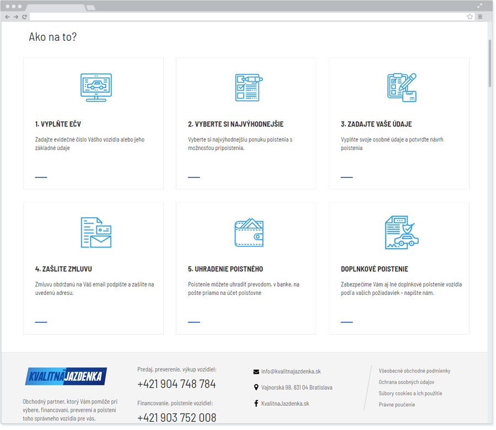Click the clipboard-and-pencil icon above Zadajte vaše údaje
The image size is (496, 430).
(401, 86)
